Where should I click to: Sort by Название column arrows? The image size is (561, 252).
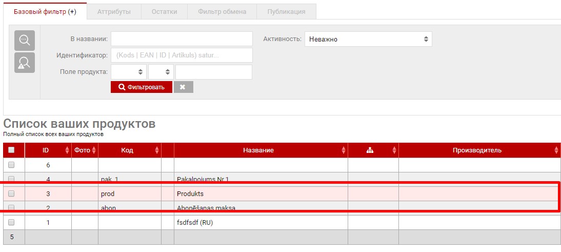(x=343, y=150)
